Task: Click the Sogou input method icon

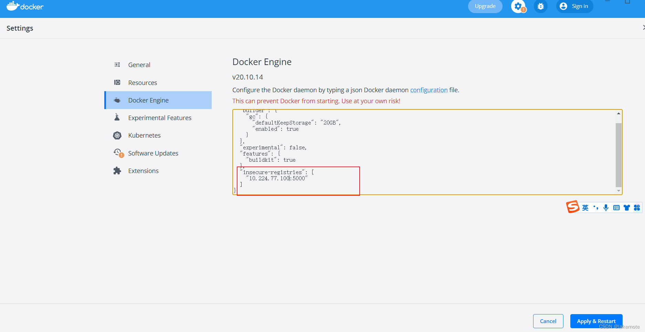Action: [x=573, y=207]
